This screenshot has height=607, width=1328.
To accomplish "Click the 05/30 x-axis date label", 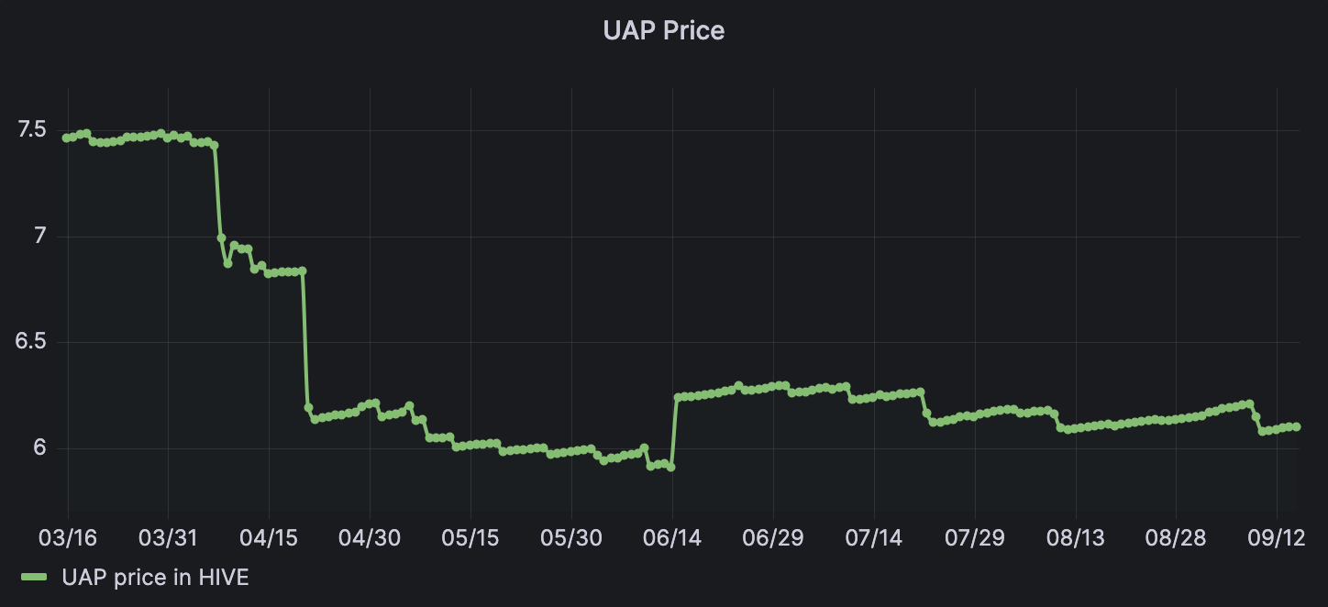I will 571,535.
